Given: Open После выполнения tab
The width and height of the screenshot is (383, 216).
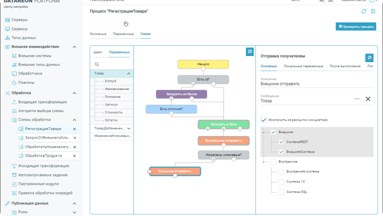Looking at the screenshot, I should [x=345, y=66].
